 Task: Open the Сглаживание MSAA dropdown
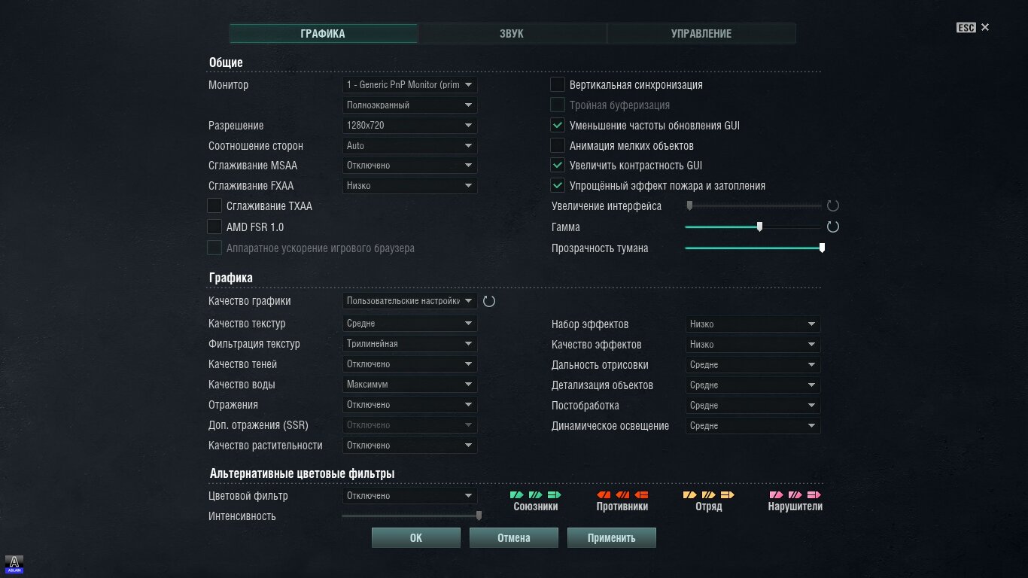(x=410, y=165)
